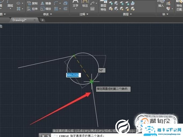Close the Drawing2 tab
Viewport: 183px width, 137px height.
(35, 20)
